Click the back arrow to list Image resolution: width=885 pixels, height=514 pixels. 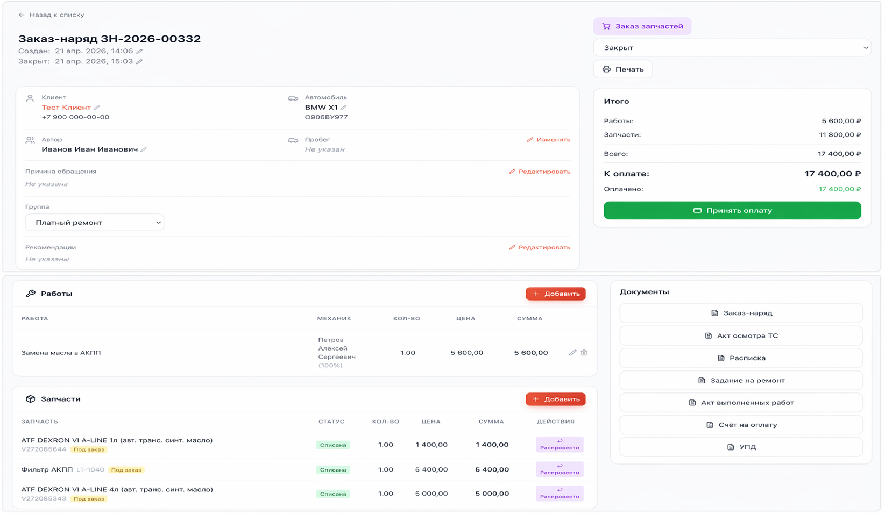22,15
